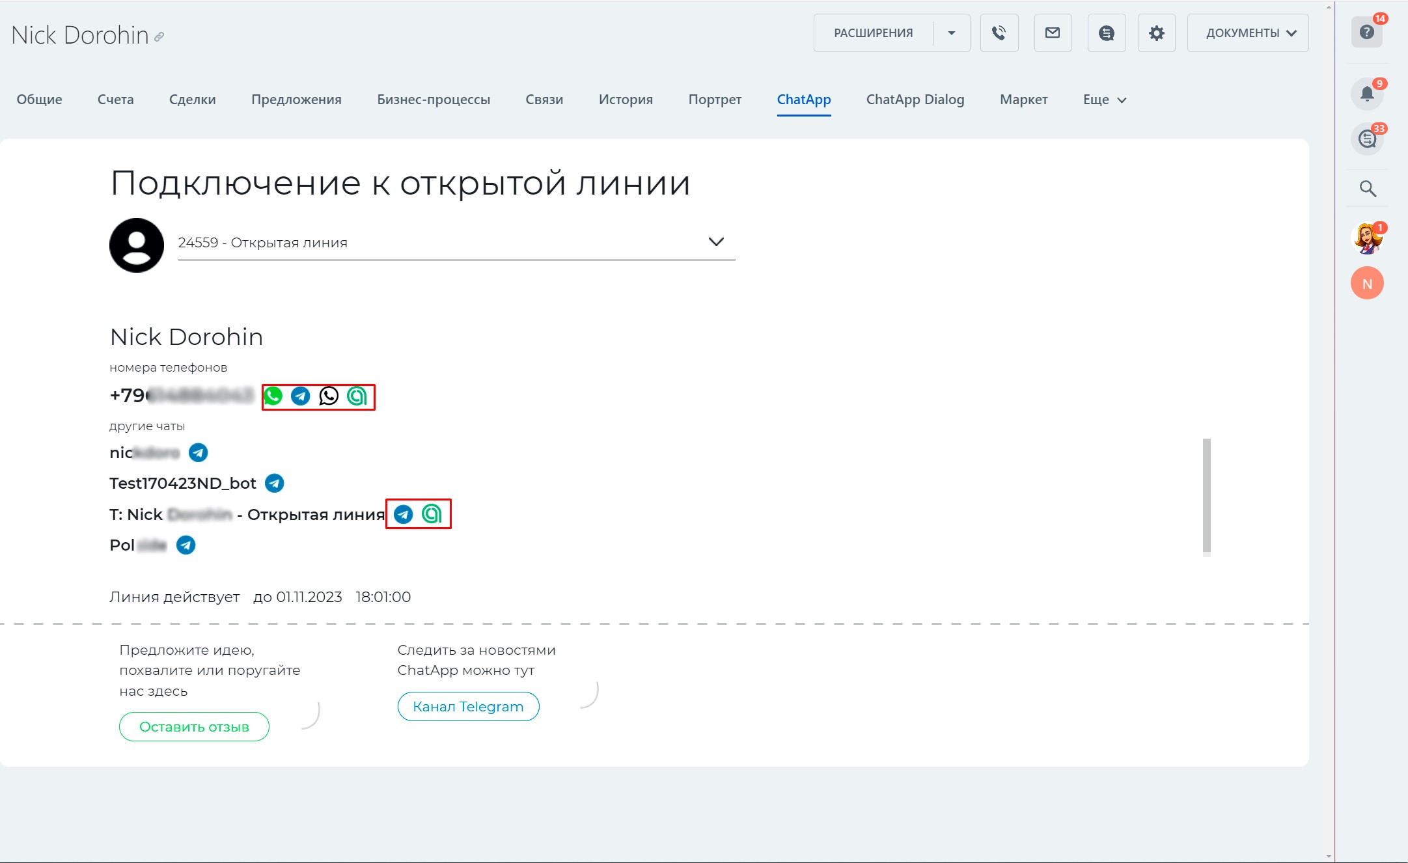Open notifications bell in right sidebar
Viewport: 1408px width, 863px height.
[x=1367, y=94]
